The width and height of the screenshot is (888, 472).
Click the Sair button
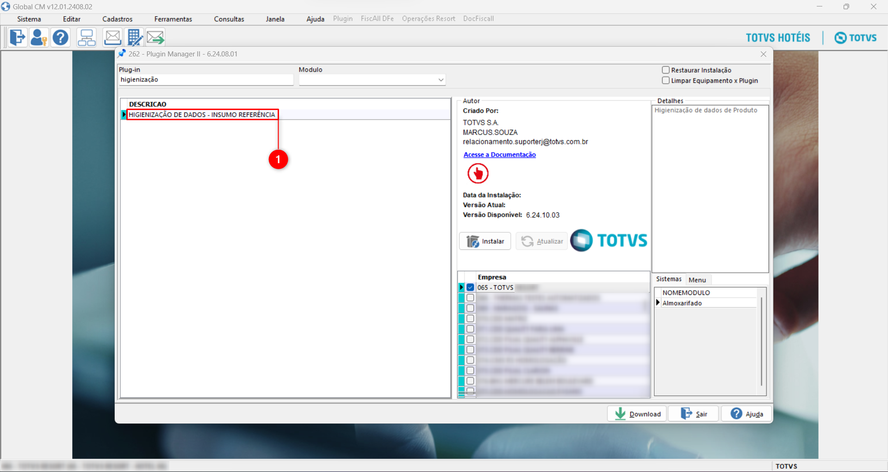pos(694,414)
